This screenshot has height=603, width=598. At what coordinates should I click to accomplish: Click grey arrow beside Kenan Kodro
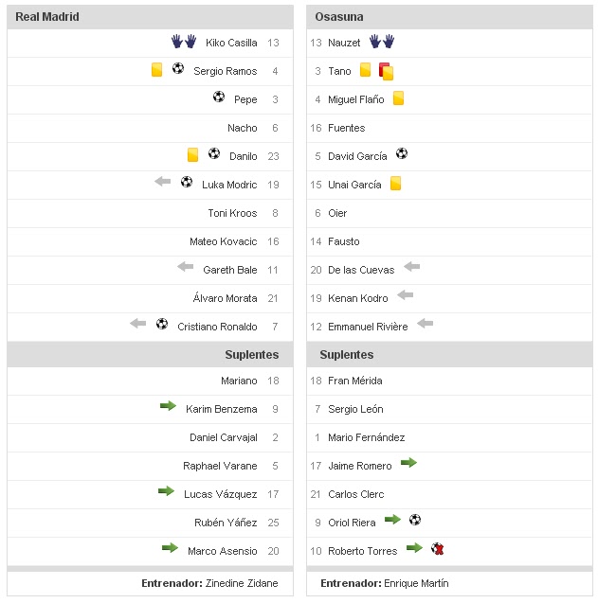pos(406,295)
